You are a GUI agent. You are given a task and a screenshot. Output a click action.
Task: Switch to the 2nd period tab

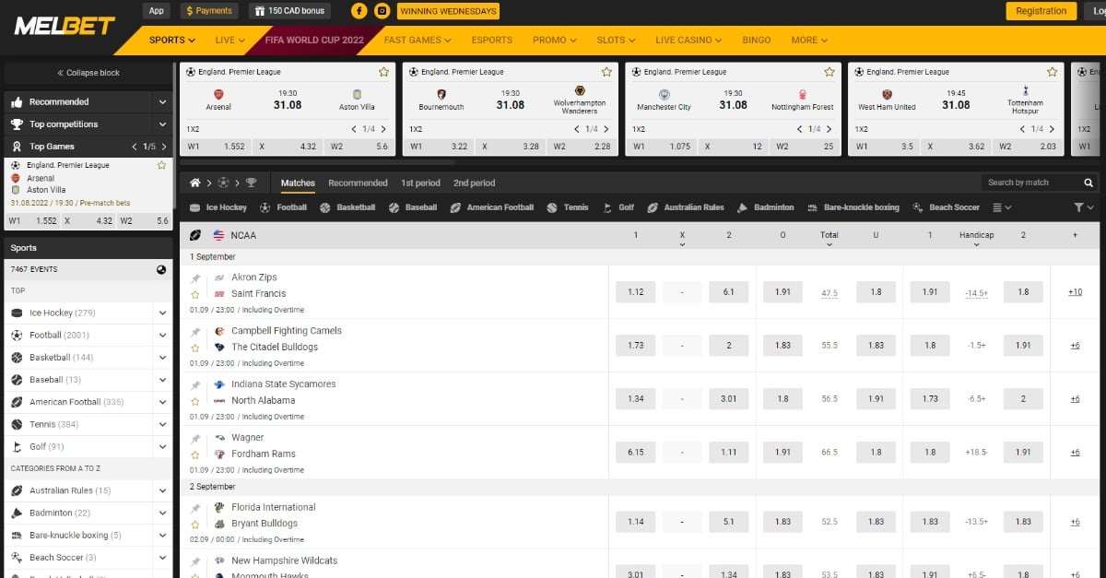click(475, 183)
